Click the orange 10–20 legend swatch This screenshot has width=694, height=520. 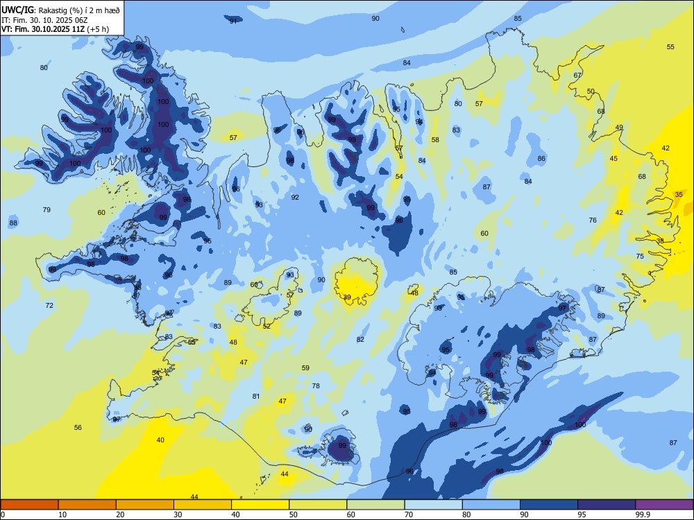87,505
